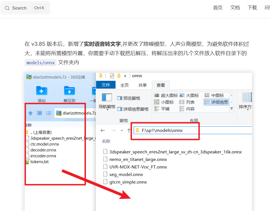Go to the 文档 page link
Screen dimensions: 270x211
235,8
